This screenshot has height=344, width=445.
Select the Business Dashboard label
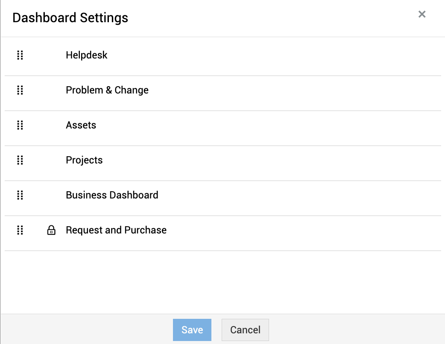(112, 195)
